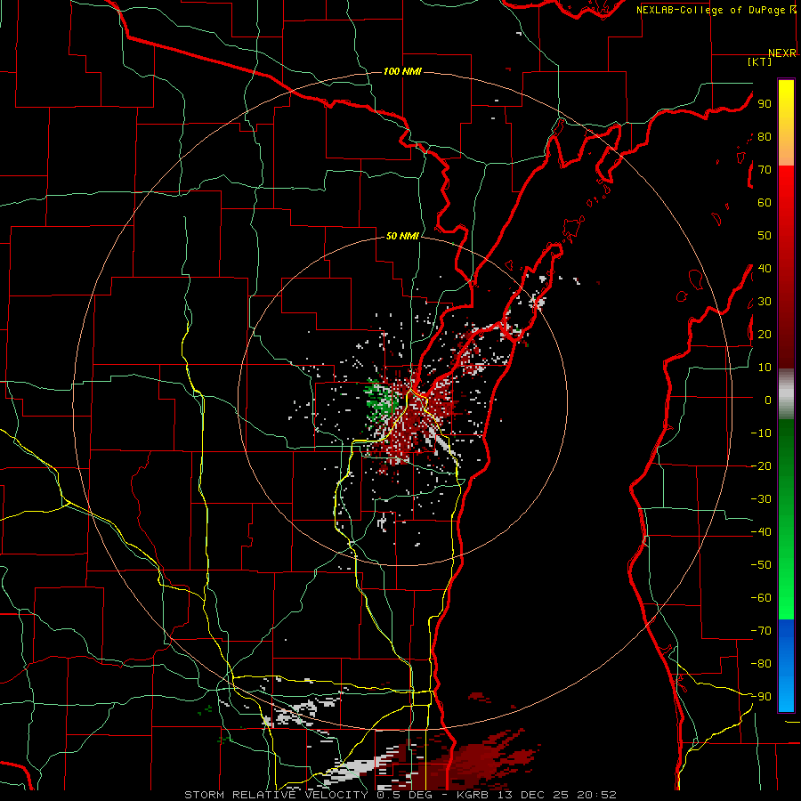The image size is (801, 801).
Task: Click the positive 40 knot scale label
Action: (x=765, y=268)
